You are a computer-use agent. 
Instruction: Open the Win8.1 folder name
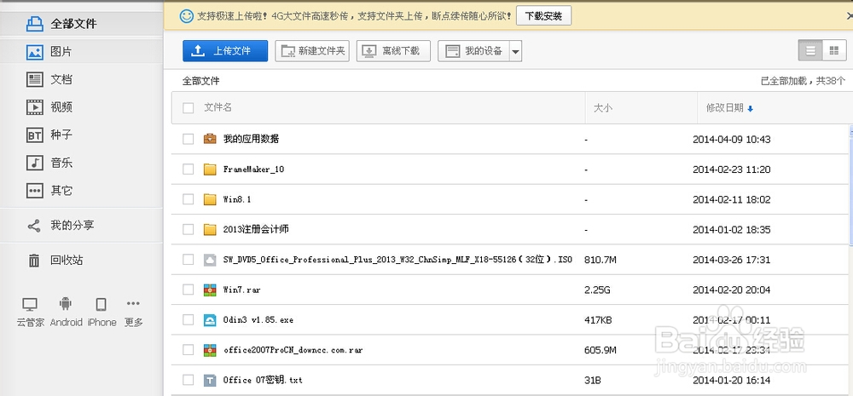pyautogui.click(x=236, y=199)
